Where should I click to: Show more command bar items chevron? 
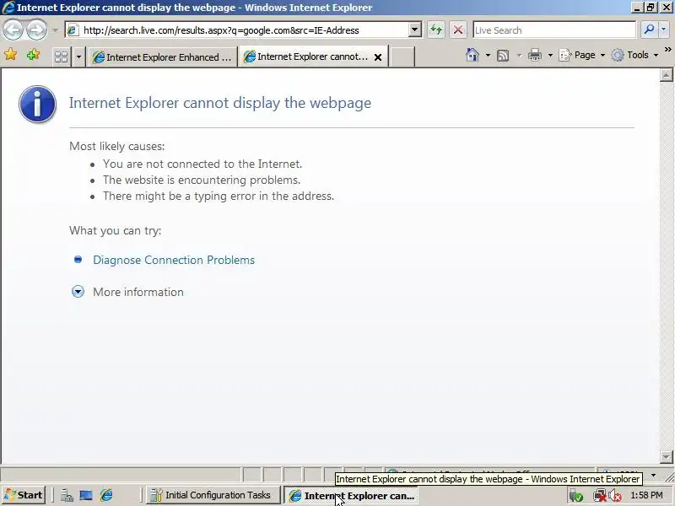pos(667,50)
